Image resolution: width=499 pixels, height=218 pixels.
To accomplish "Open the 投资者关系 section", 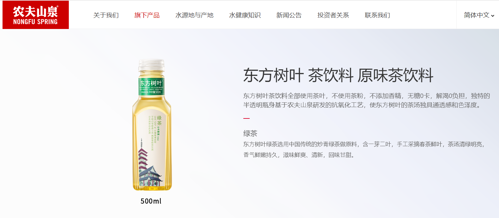I will (333, 15).
